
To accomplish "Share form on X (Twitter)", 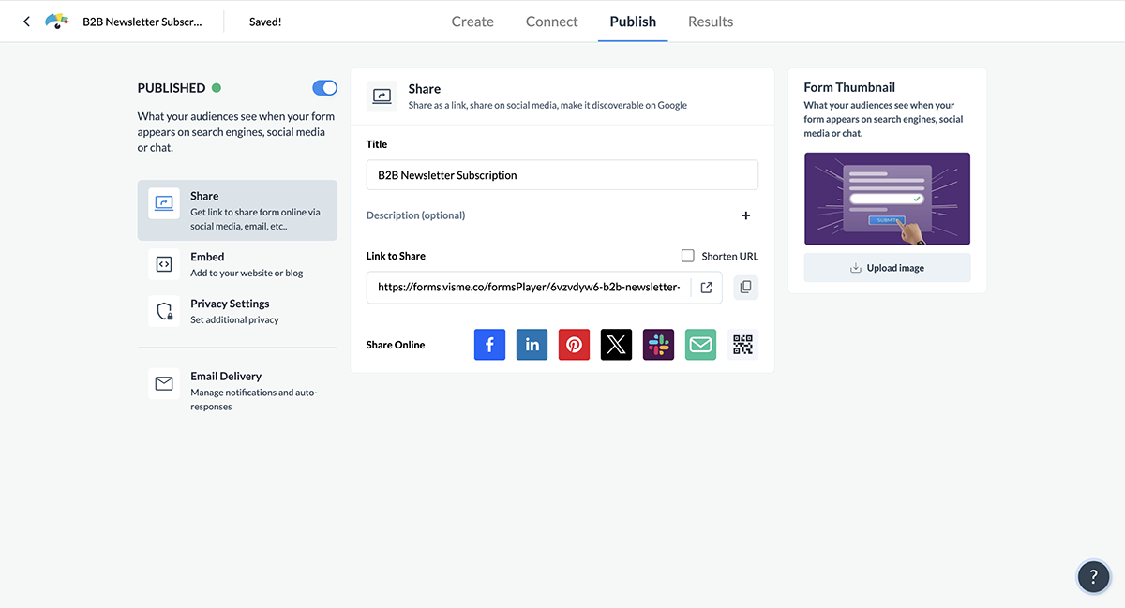I will 616,345.
